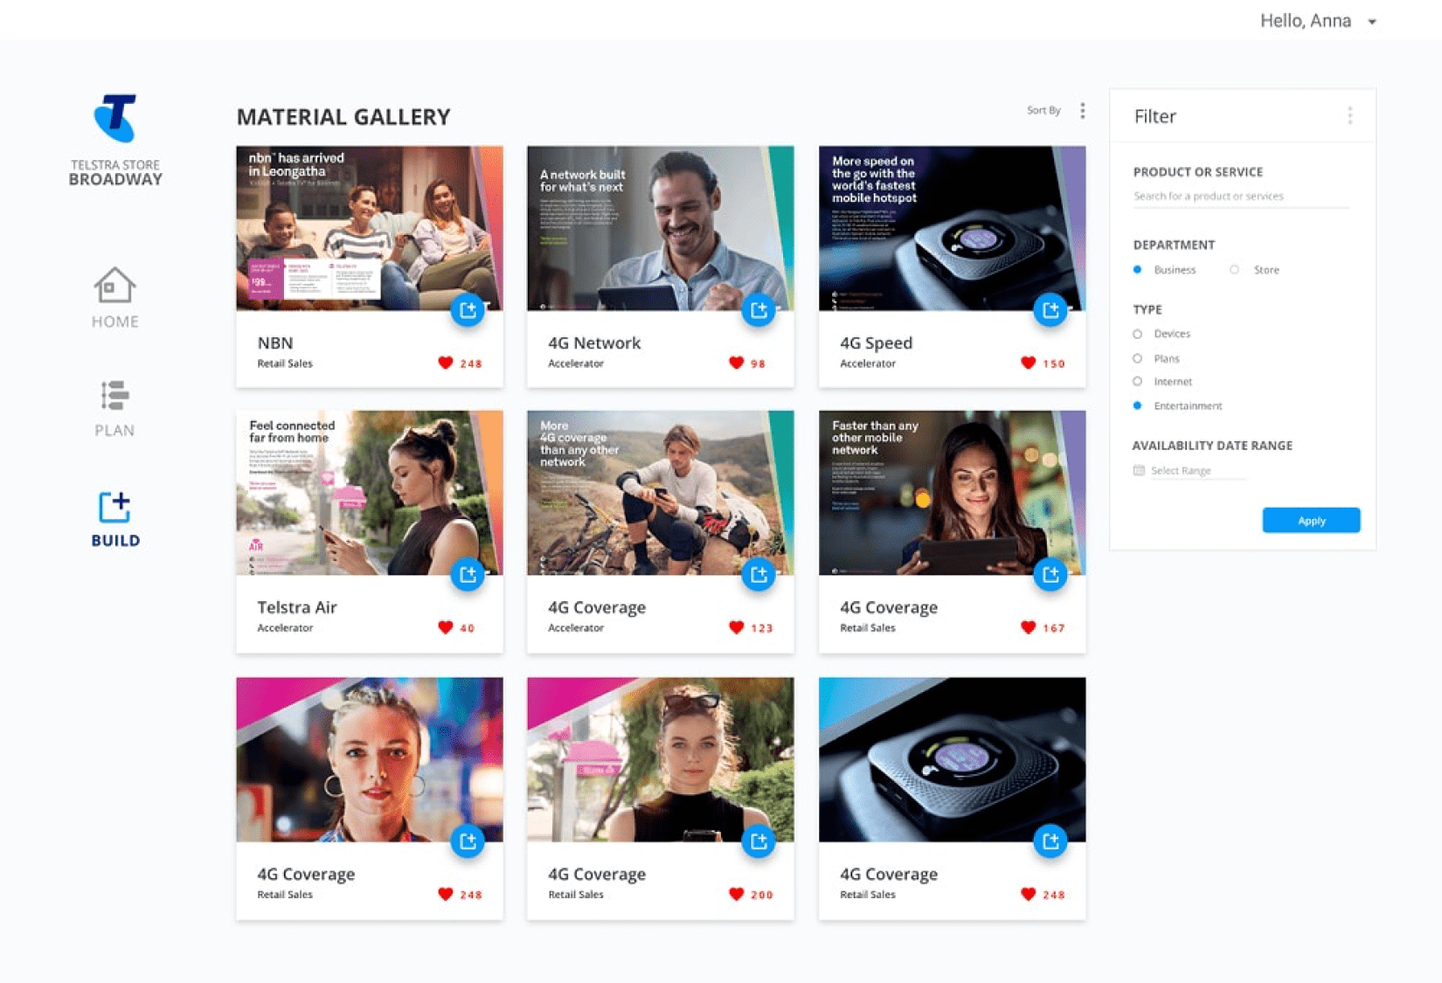Select the Devices type option
1442x983 pixels.
tap(1138, 334)
